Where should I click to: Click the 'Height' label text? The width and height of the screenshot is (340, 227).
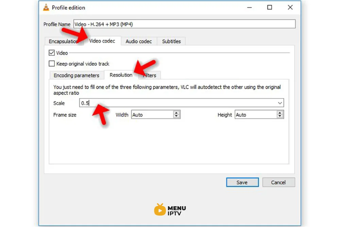tap(225, 115)
